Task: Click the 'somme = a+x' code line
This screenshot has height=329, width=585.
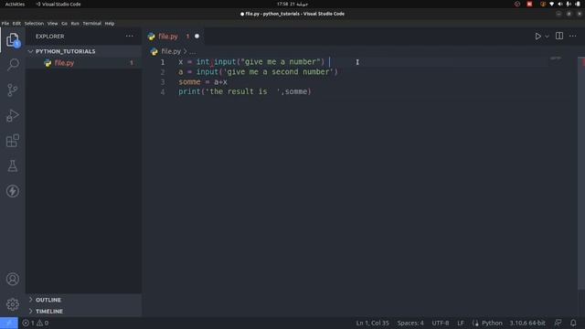Action: 203,81
